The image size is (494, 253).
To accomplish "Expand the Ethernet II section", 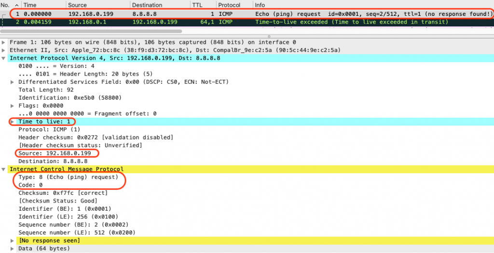I will click(4, 50).
